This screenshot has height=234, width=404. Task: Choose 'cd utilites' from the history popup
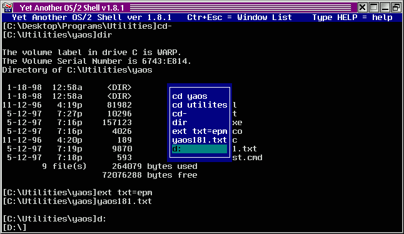point(199,105)
